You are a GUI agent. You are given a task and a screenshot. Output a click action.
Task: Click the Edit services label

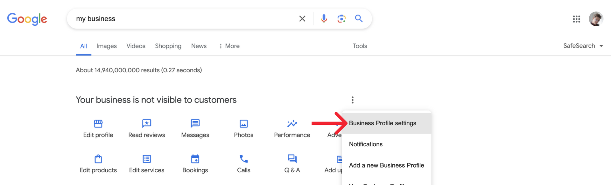tap(147, 170)
